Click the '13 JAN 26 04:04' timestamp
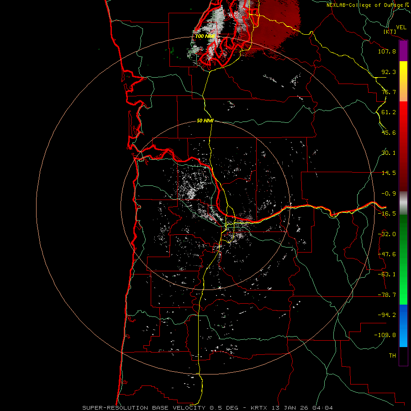Viewport: 411px width, 411px height. [302, 408]
